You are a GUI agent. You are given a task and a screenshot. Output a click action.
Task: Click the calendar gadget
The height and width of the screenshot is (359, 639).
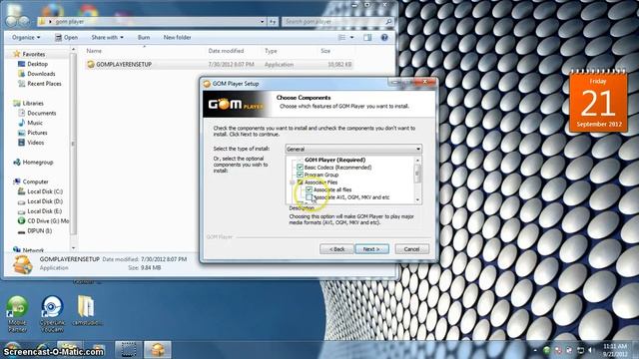click(x=598, y=101)
